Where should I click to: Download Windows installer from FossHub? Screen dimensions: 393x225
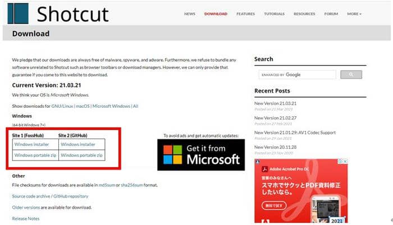(x=31, y=145)
